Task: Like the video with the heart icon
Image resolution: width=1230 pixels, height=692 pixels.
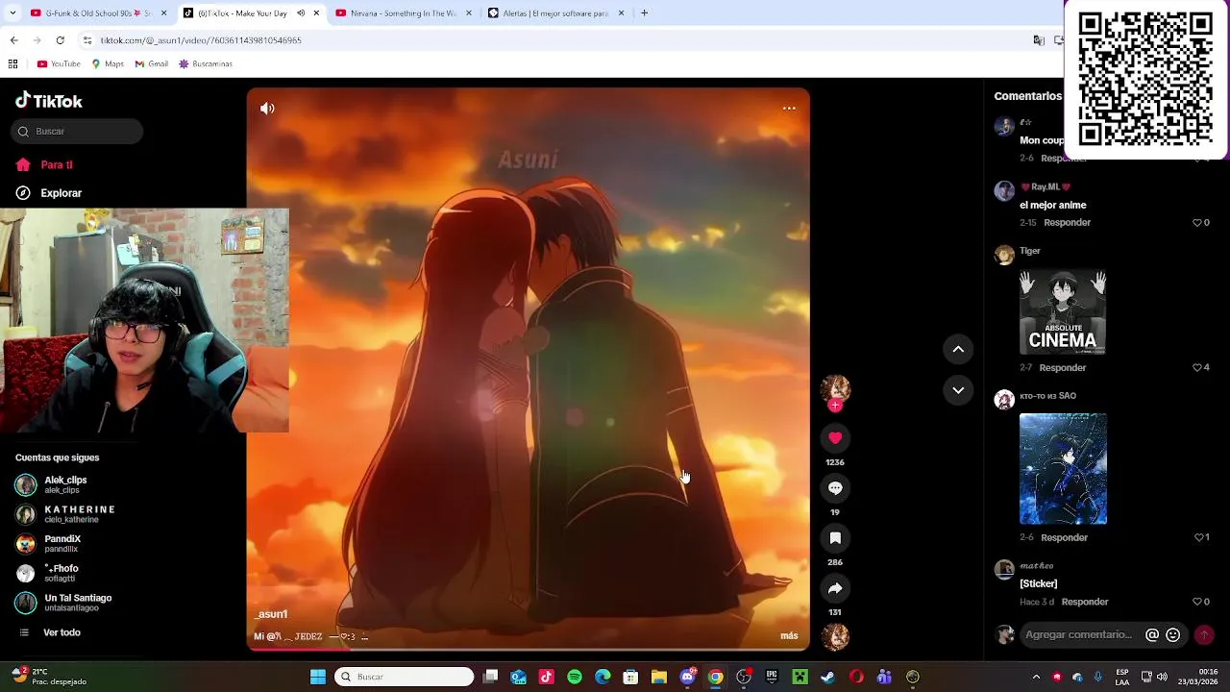Action: coord(835,438)
